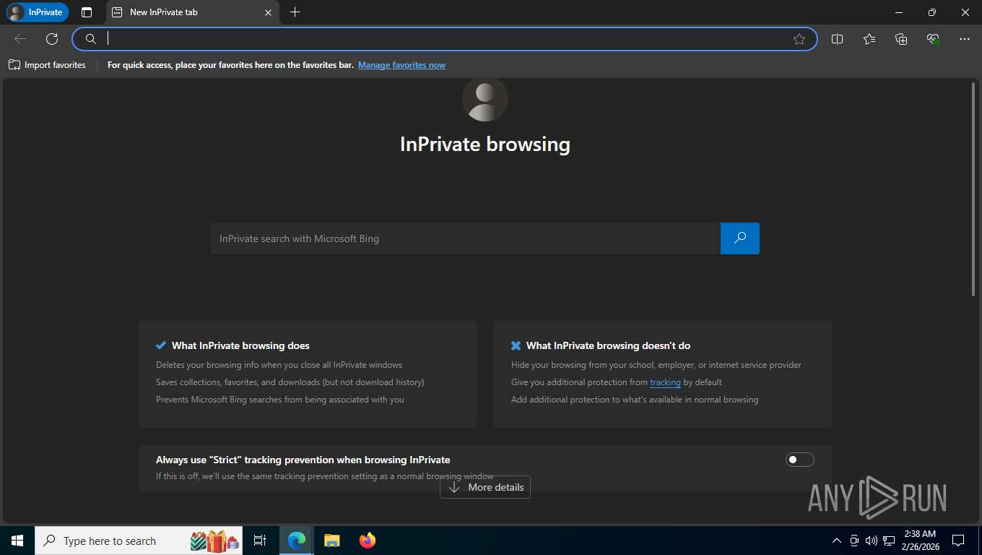Click the InPrivate profile avatar image
This screenshot has width=982, height=555.
(x=485, y=99)
